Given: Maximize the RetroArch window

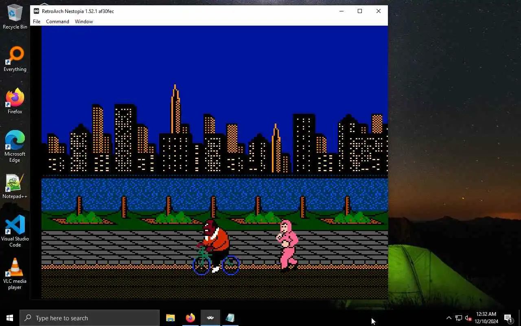Looking at the screenshot, I should (x=360, y=11).
